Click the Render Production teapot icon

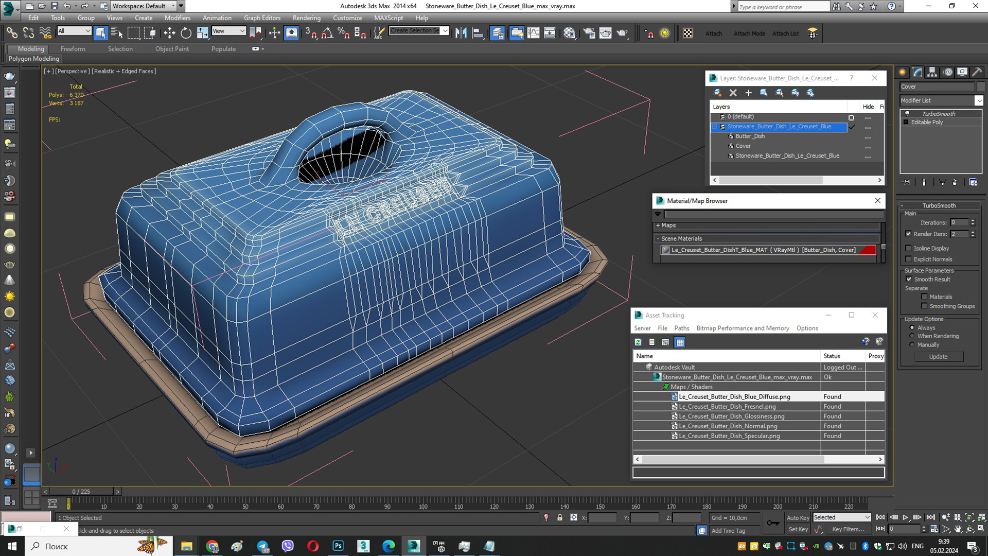point(622,33)
